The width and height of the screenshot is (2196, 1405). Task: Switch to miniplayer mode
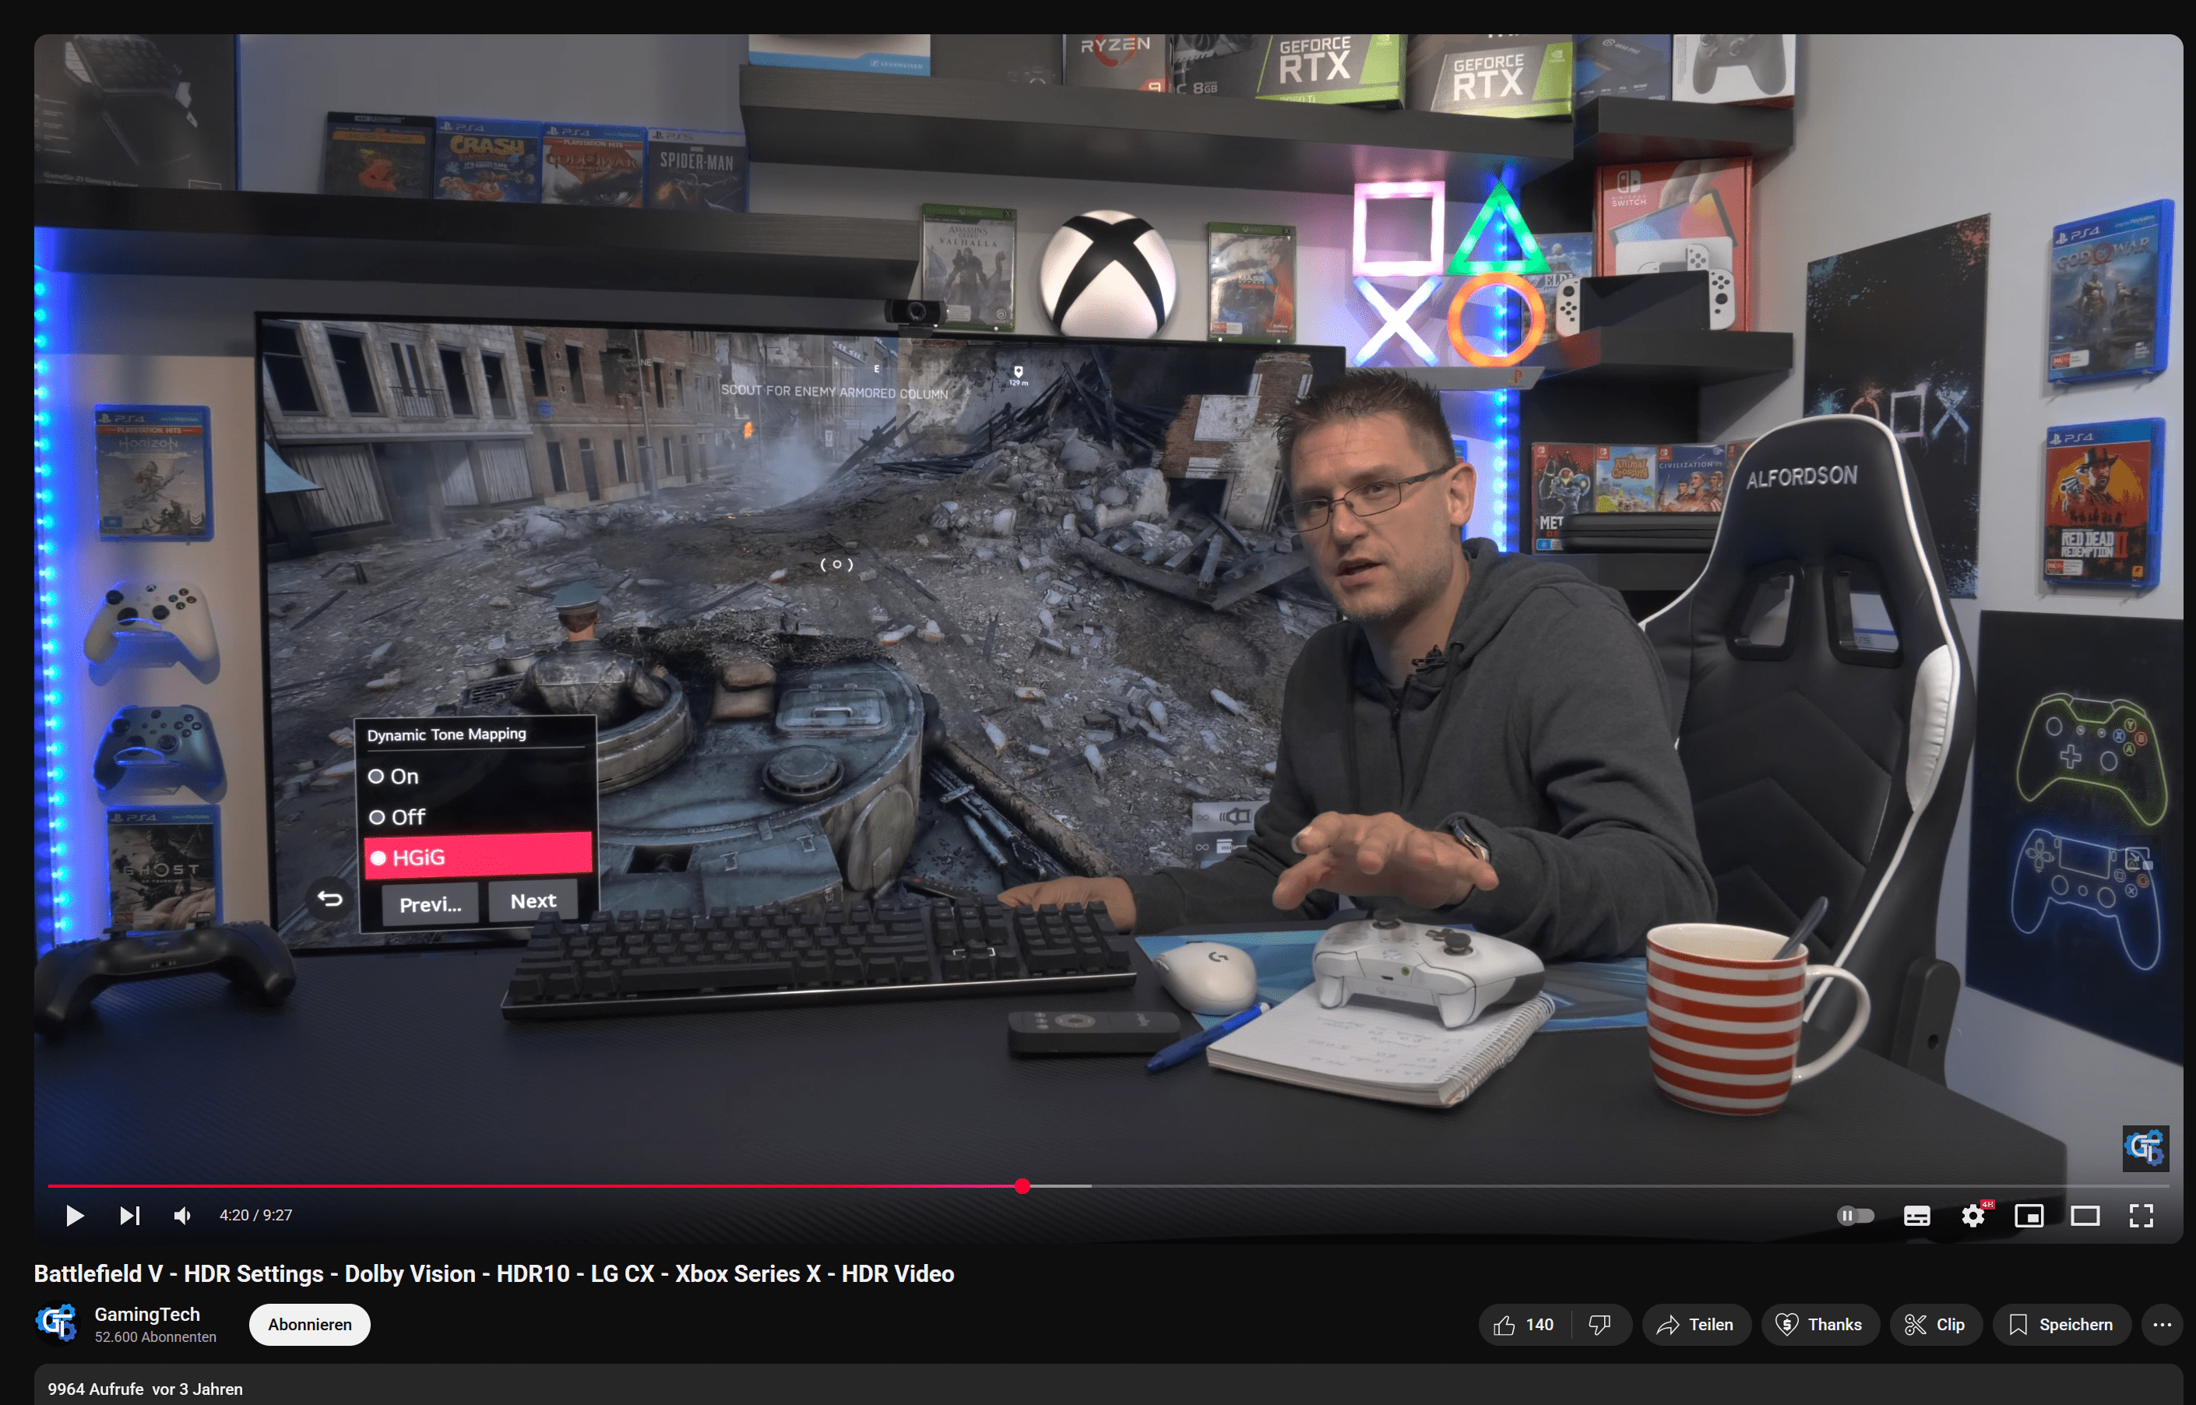pyautogui.click(x=2029, y=1215)
